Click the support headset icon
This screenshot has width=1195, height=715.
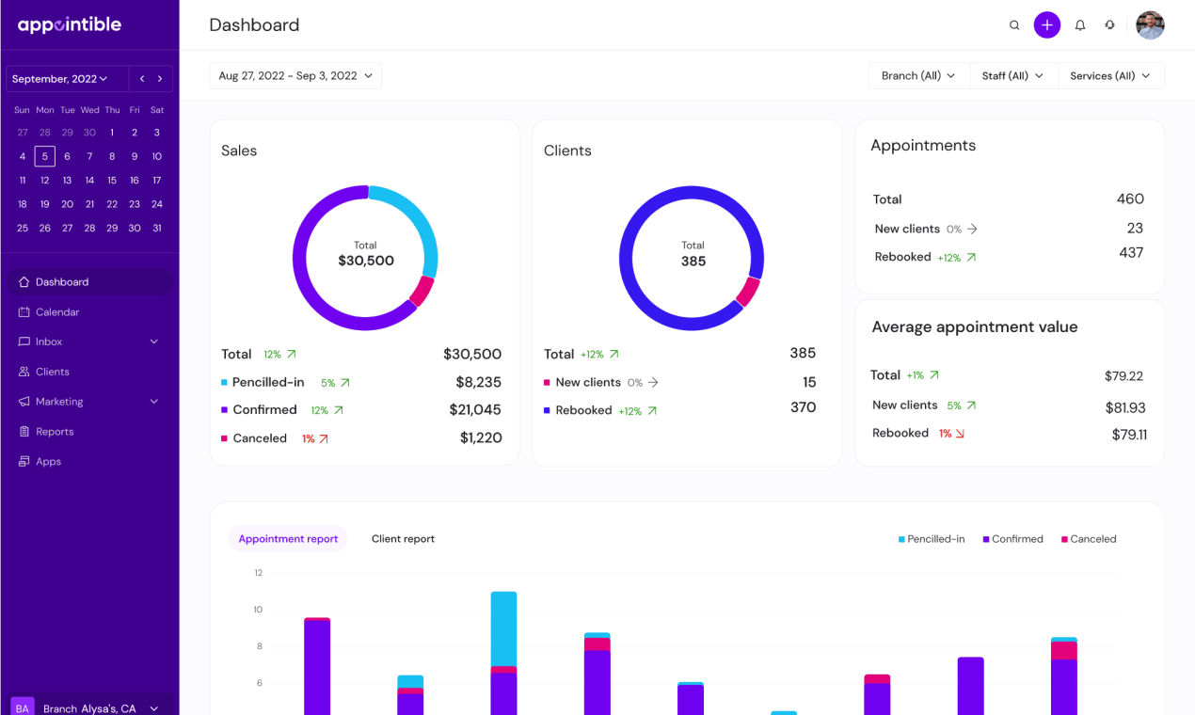point(1110,25)
